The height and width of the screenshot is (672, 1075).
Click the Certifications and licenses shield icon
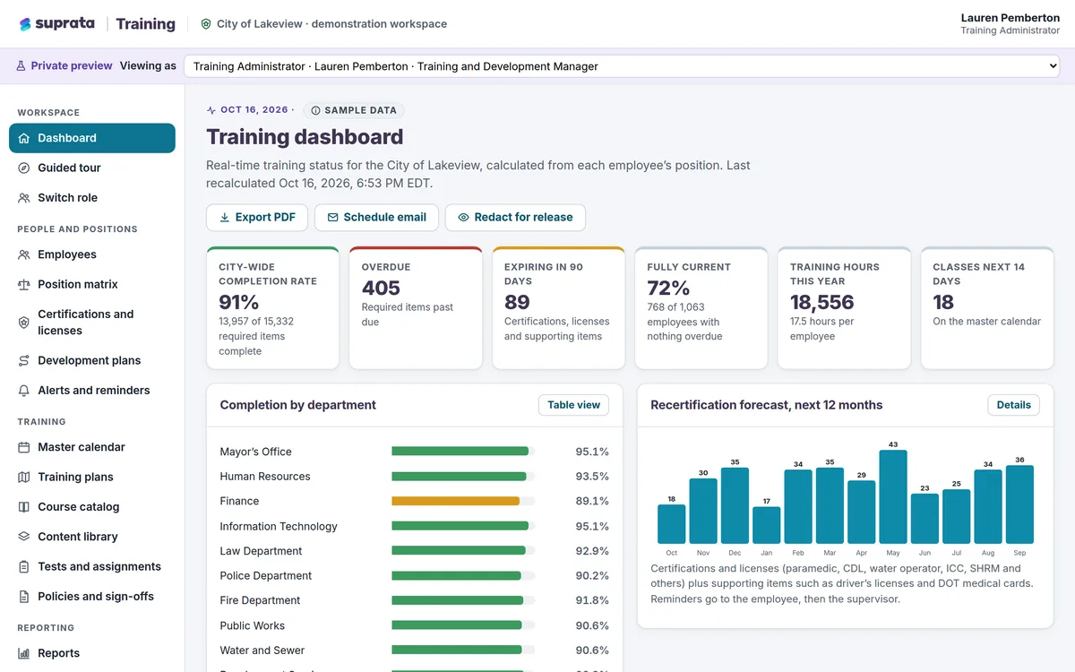(x=24, y=323)
